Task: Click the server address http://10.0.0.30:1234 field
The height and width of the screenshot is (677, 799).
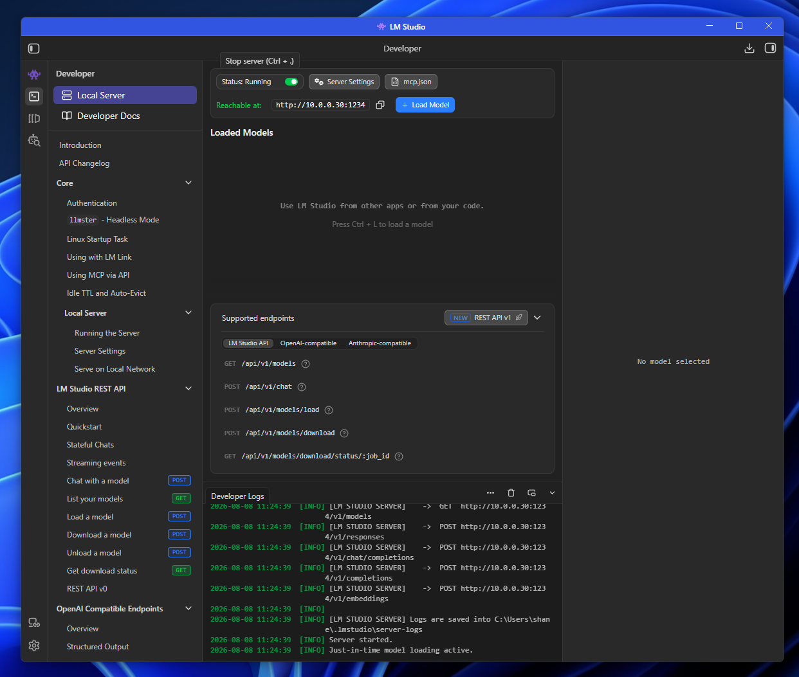Action: click(x=320, y=105)
